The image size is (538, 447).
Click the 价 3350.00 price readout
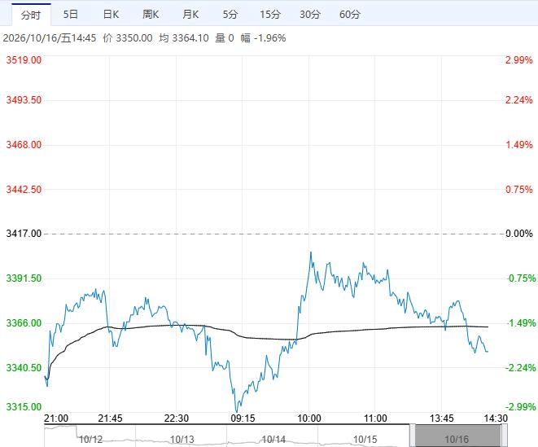tap(128, 38)
